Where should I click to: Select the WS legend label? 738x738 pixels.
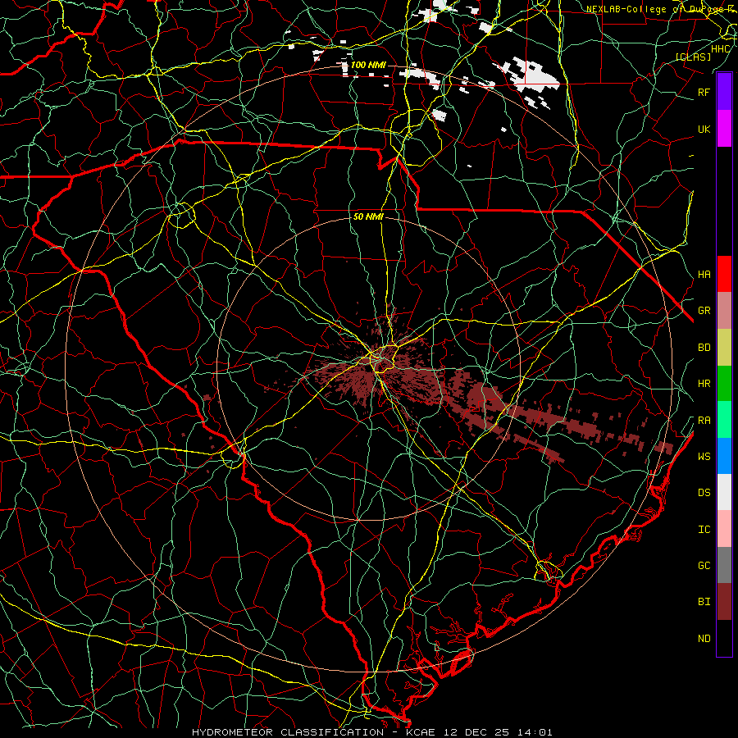(x=704, y=456)
